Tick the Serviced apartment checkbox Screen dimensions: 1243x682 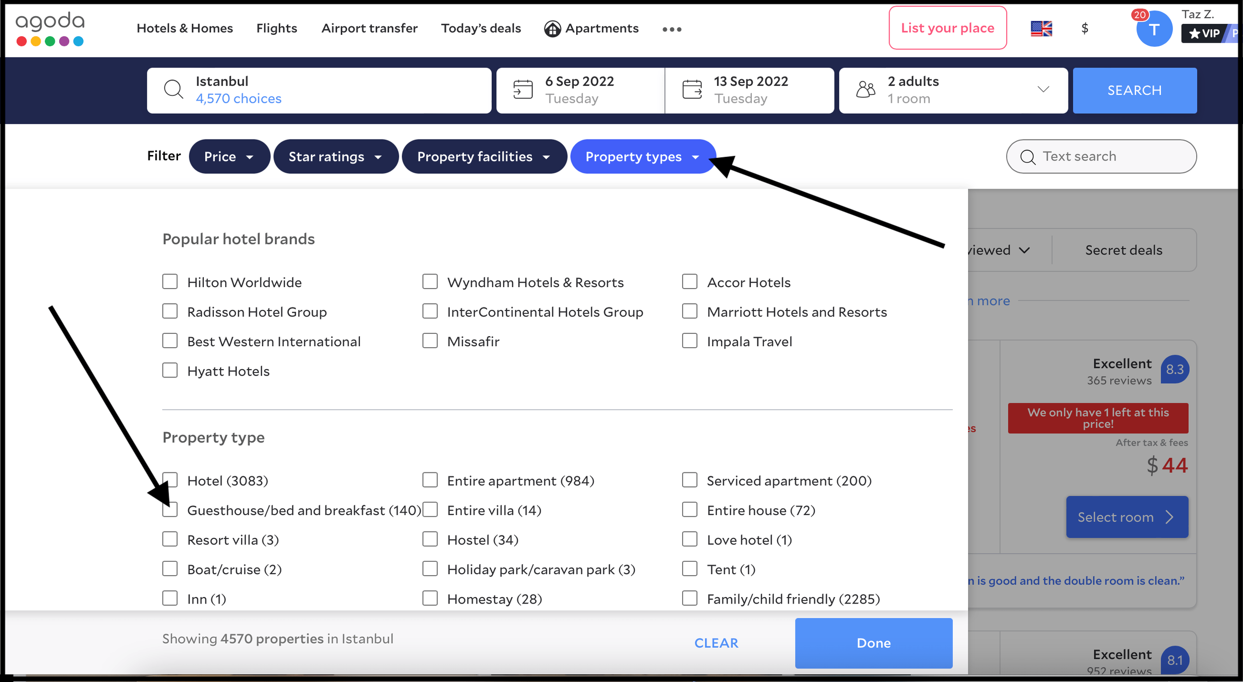point(689,480)
